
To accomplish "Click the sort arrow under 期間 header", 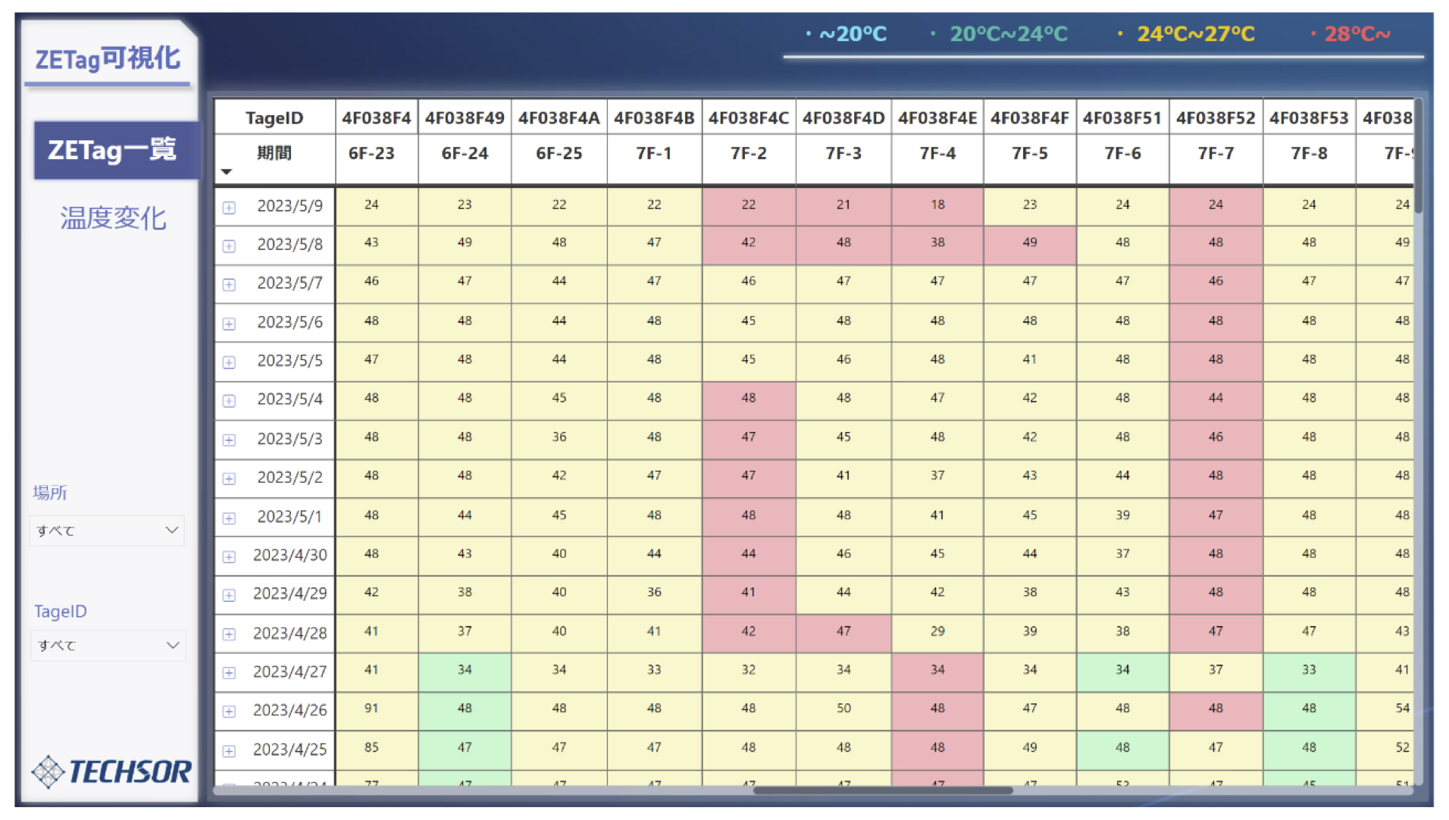I will 226,172.
